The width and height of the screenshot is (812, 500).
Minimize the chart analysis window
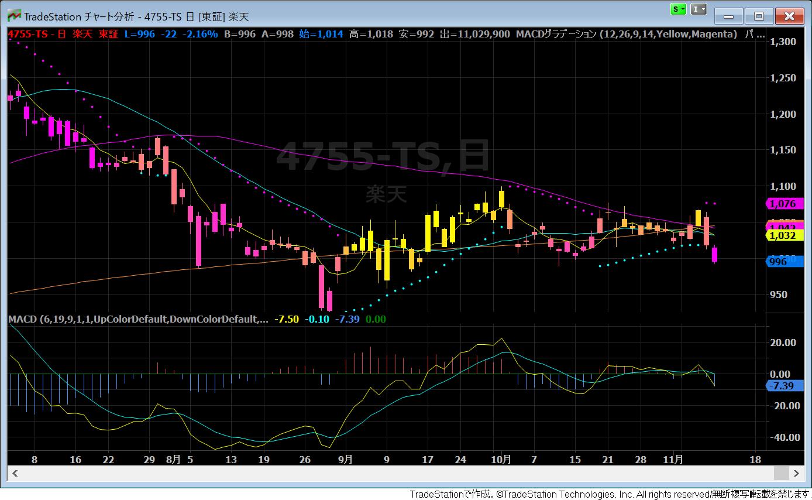[729, 16]
